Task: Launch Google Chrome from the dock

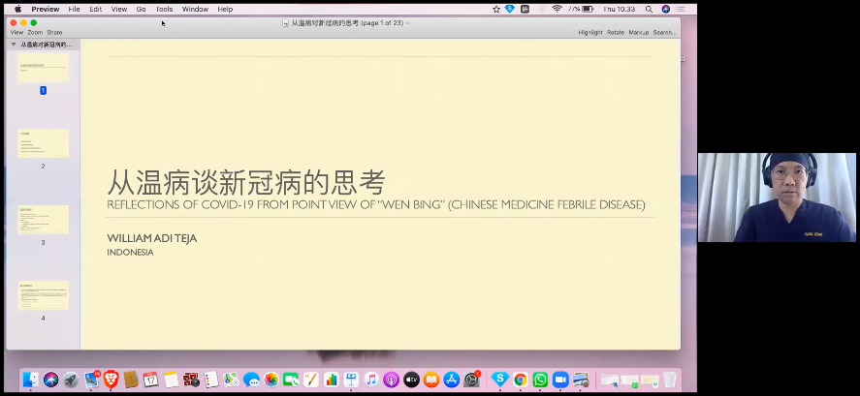Action: pos(521,380)
